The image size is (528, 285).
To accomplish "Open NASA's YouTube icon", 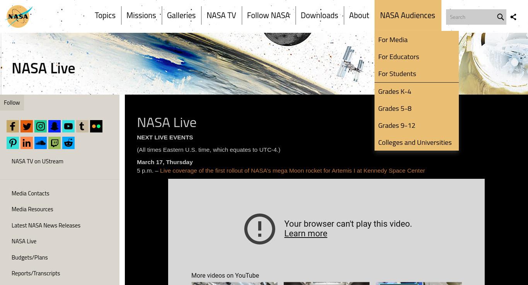I will click(68, 126).
